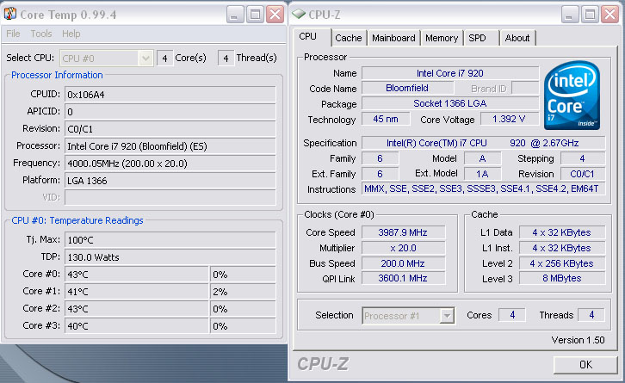The image size is (625, 383).
Task: Click the Frequency field 4000.05MHz value
Action: (x=170, y=164)
